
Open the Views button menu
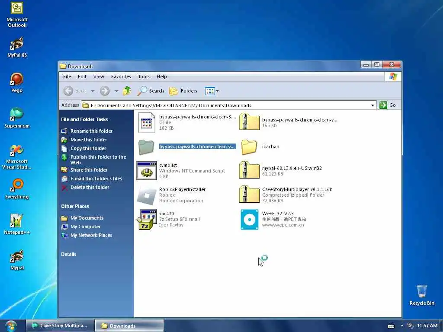coord(212,91)
